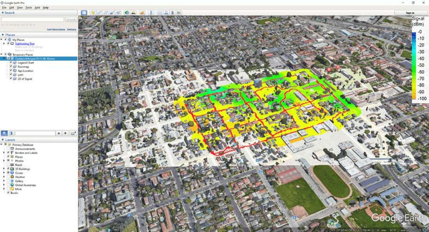Collapse the Search panel
The width and height of the screenshot is (429, 232).
3,13
